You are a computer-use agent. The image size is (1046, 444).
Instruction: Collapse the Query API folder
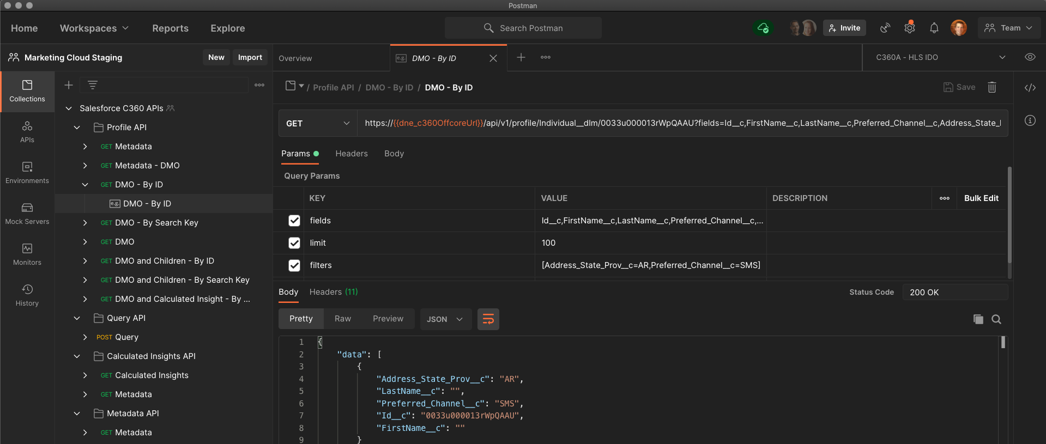[77, 318]
